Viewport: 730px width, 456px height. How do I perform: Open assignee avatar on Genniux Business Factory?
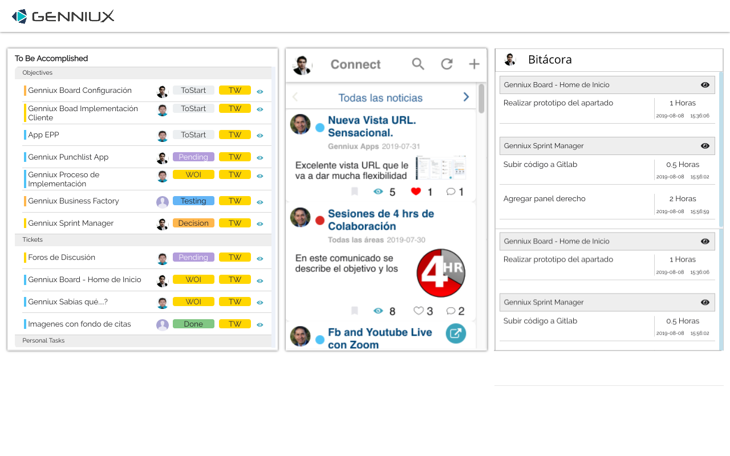click(163, 202)
